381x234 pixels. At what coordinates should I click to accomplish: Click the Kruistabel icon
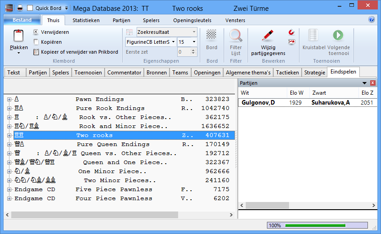pos(313,36)
